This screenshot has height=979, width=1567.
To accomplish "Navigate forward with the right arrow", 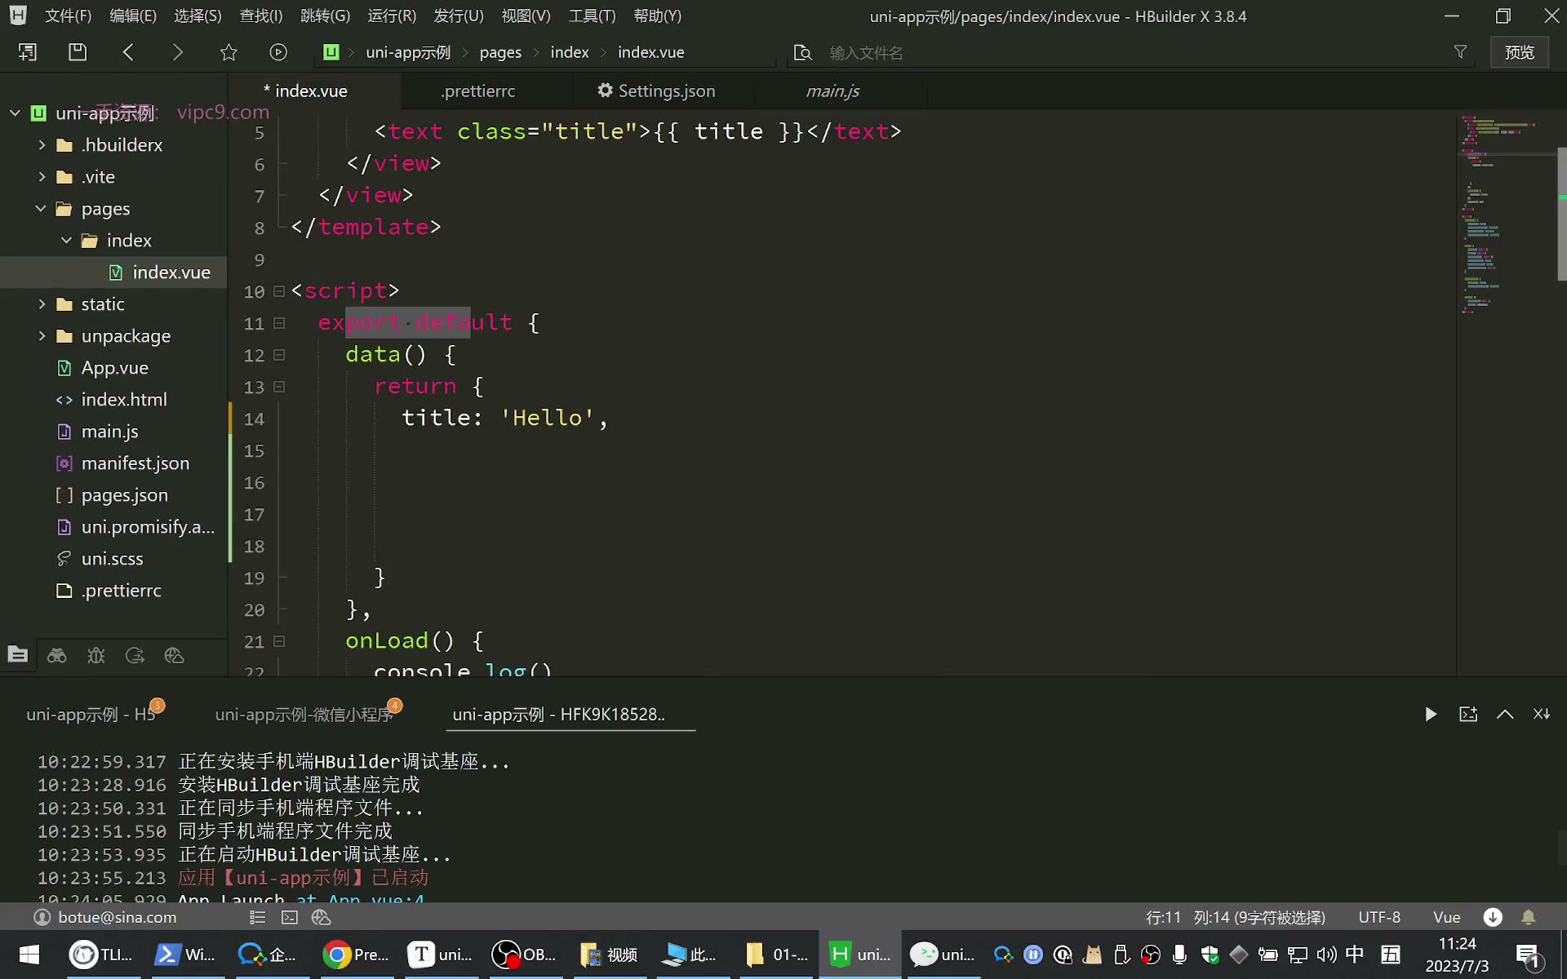I will [177, 52].
